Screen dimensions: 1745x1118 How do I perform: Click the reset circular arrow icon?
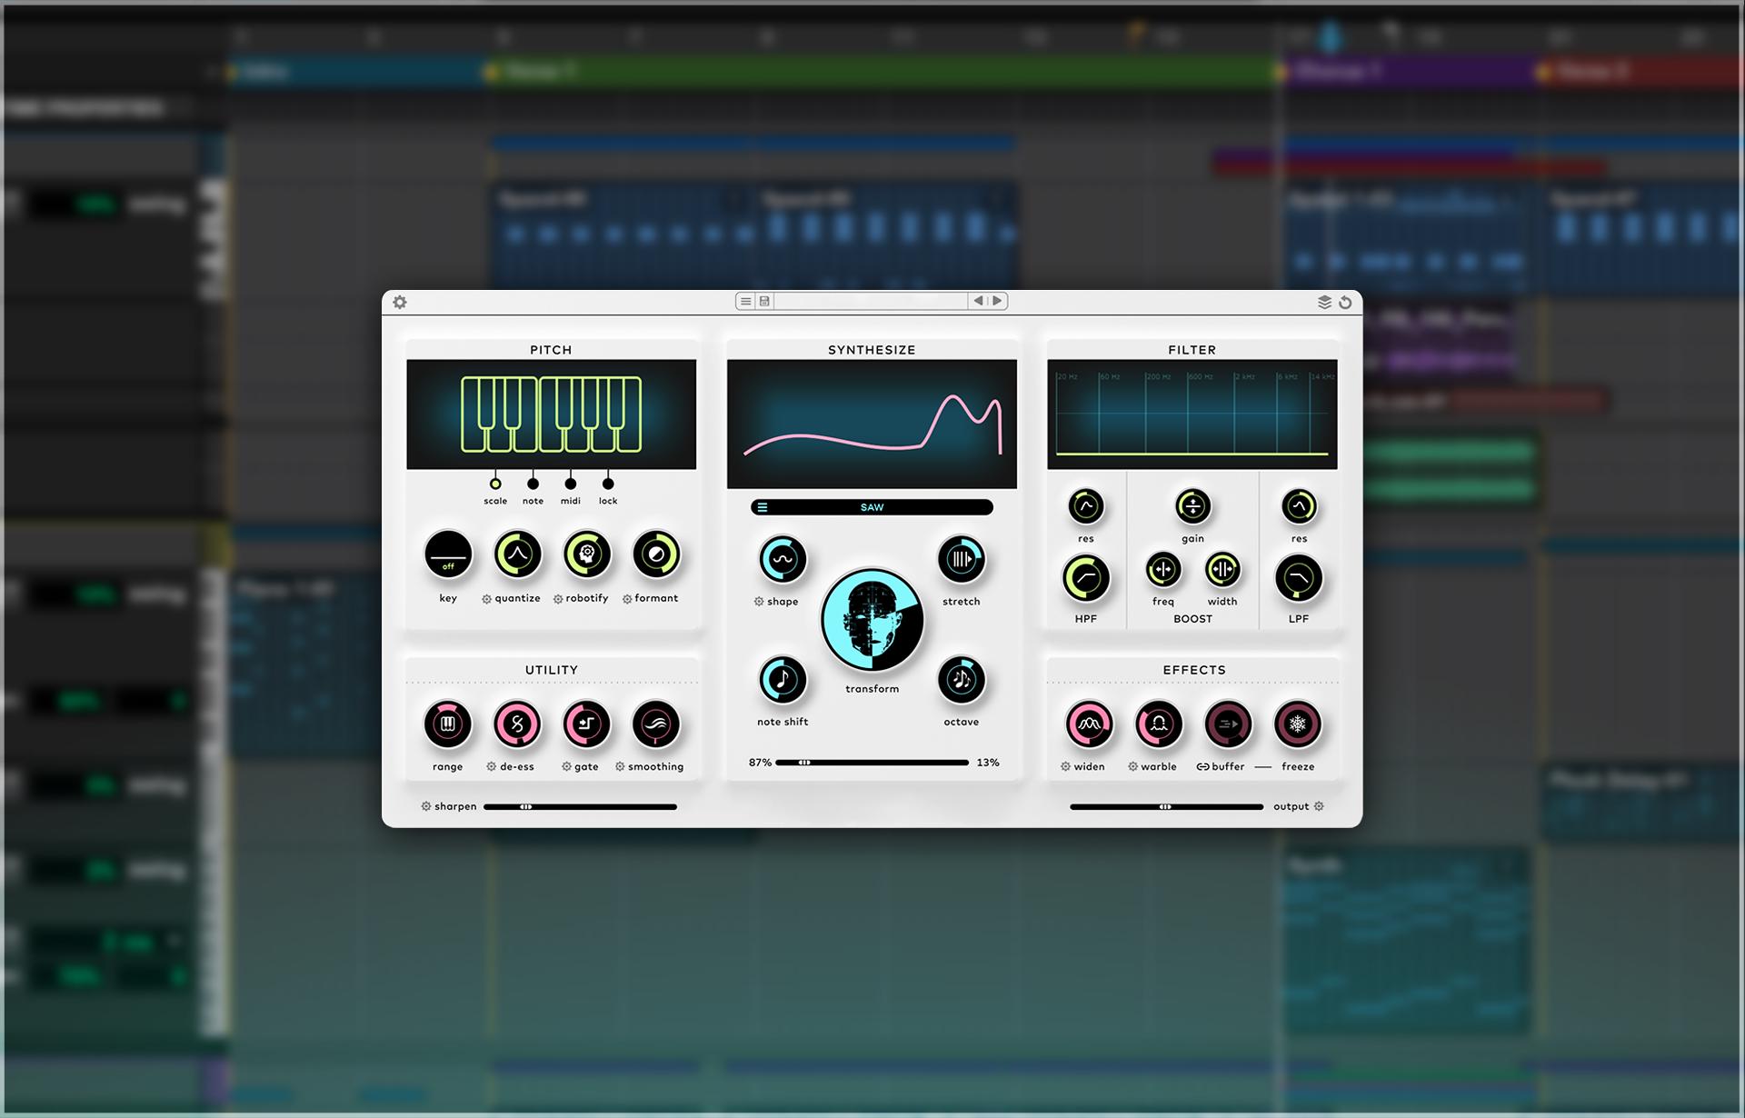point(1345,302)
